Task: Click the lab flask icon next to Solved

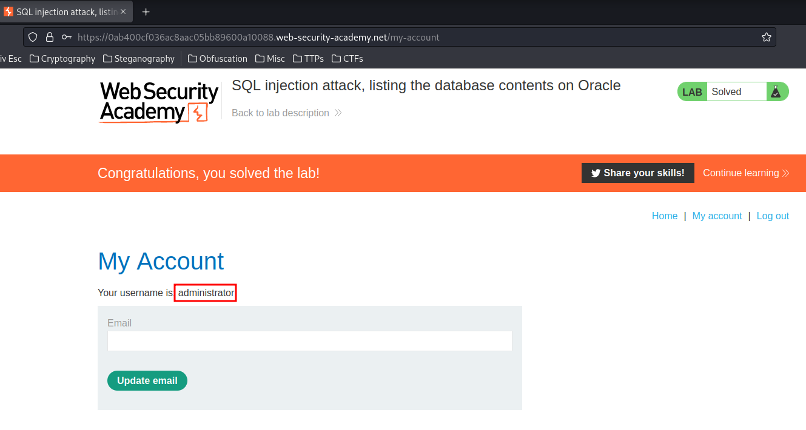Action: point(775,92)
